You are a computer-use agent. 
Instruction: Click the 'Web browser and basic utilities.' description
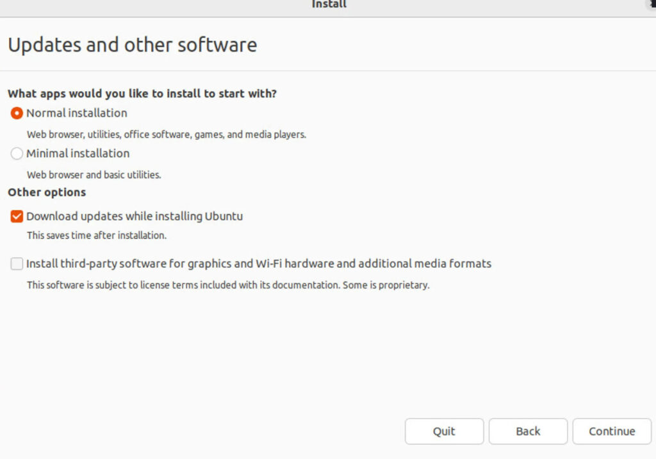point(94,174)
